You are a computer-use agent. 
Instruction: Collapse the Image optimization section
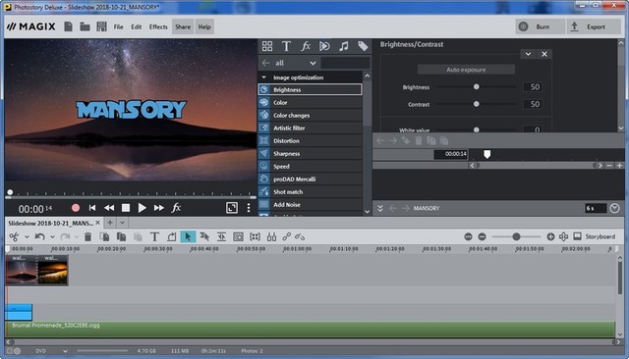click(263, 77)
